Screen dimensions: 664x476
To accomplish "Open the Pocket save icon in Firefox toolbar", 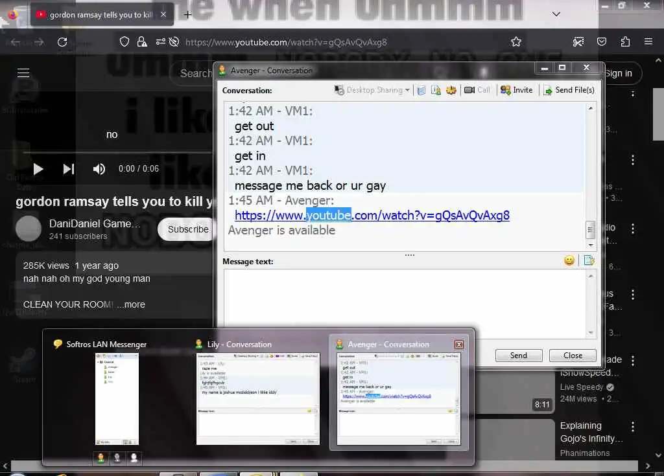I will 601,41.
